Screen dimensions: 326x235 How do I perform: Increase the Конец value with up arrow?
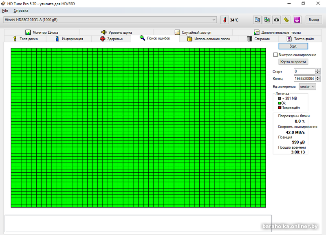click(x=317, y=77)
